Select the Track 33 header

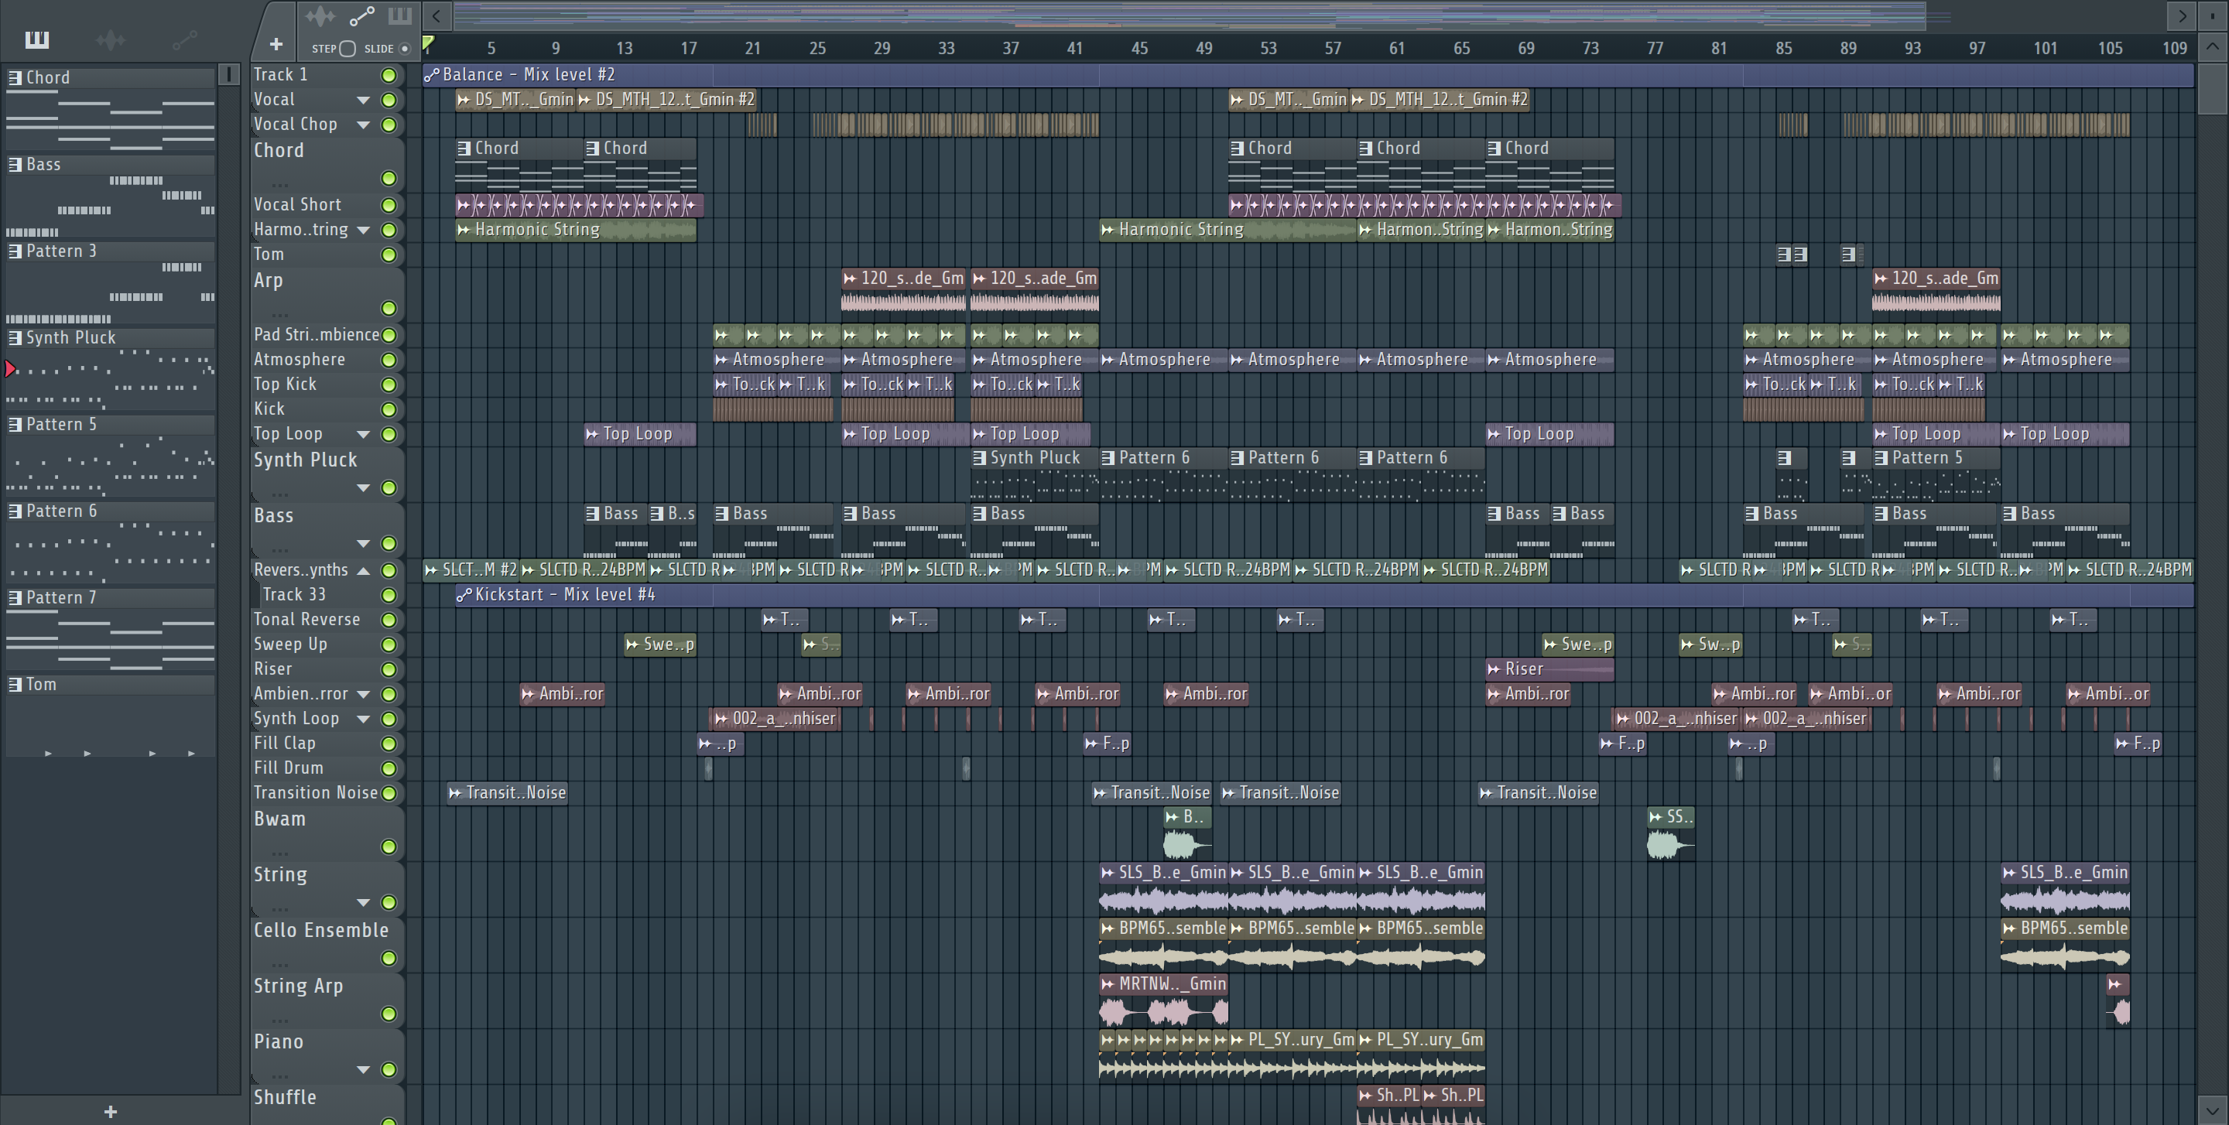(330, 594)
